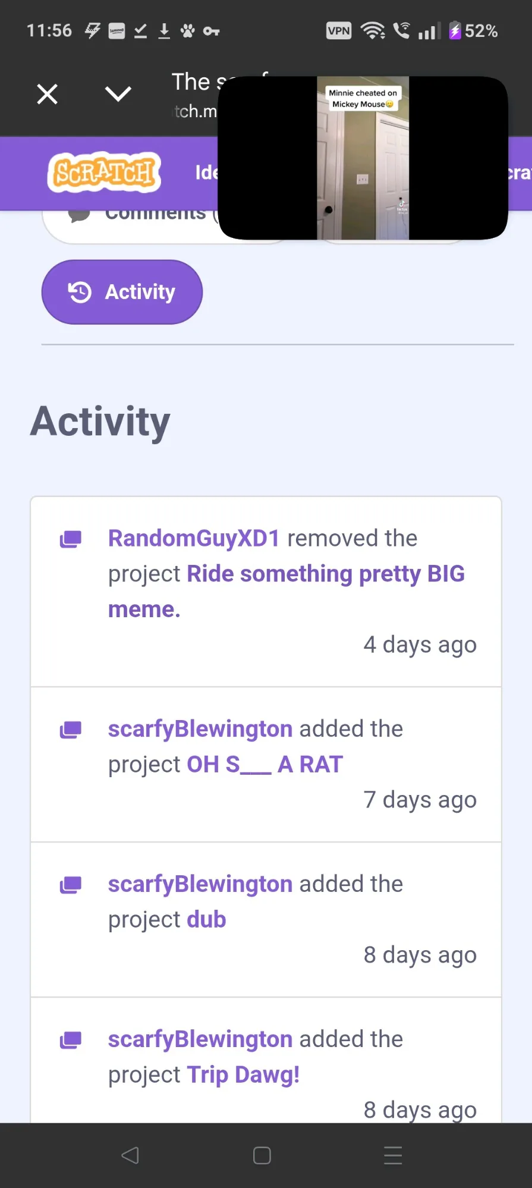
Task: Open the dub project link
Action: [x=206, y=920]
